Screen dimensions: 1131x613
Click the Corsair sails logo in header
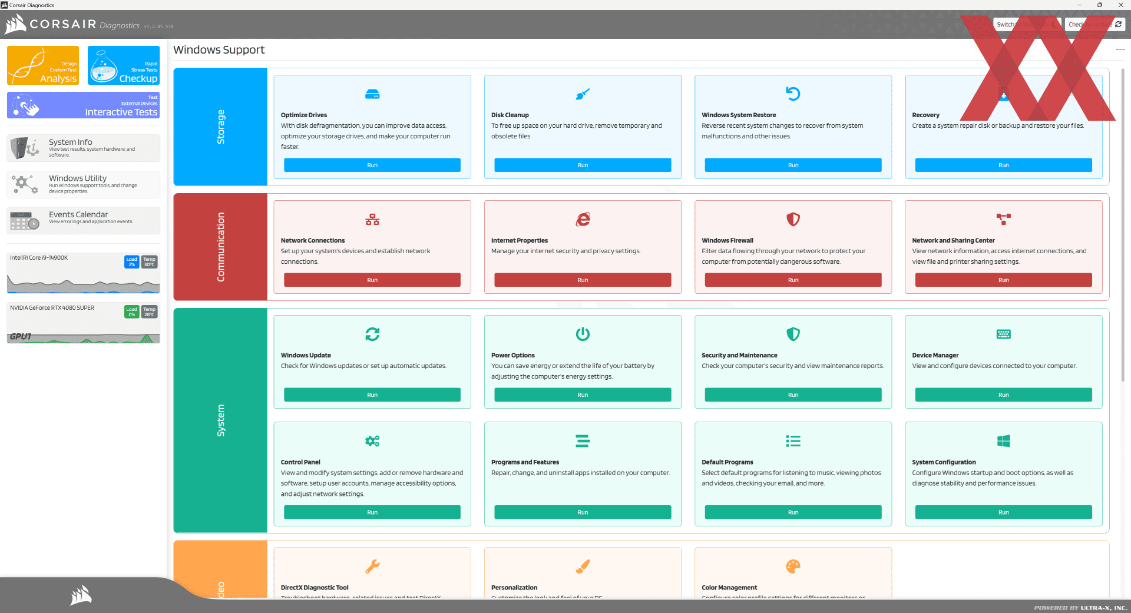click(15, 24)
